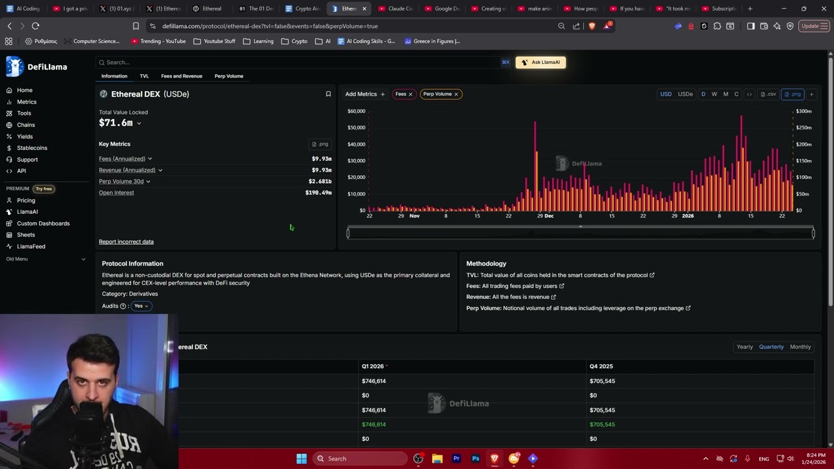This screenshot has width=834, height=469.
Task: Open Custom Dashboards in the sidebar
Action: 43,223
